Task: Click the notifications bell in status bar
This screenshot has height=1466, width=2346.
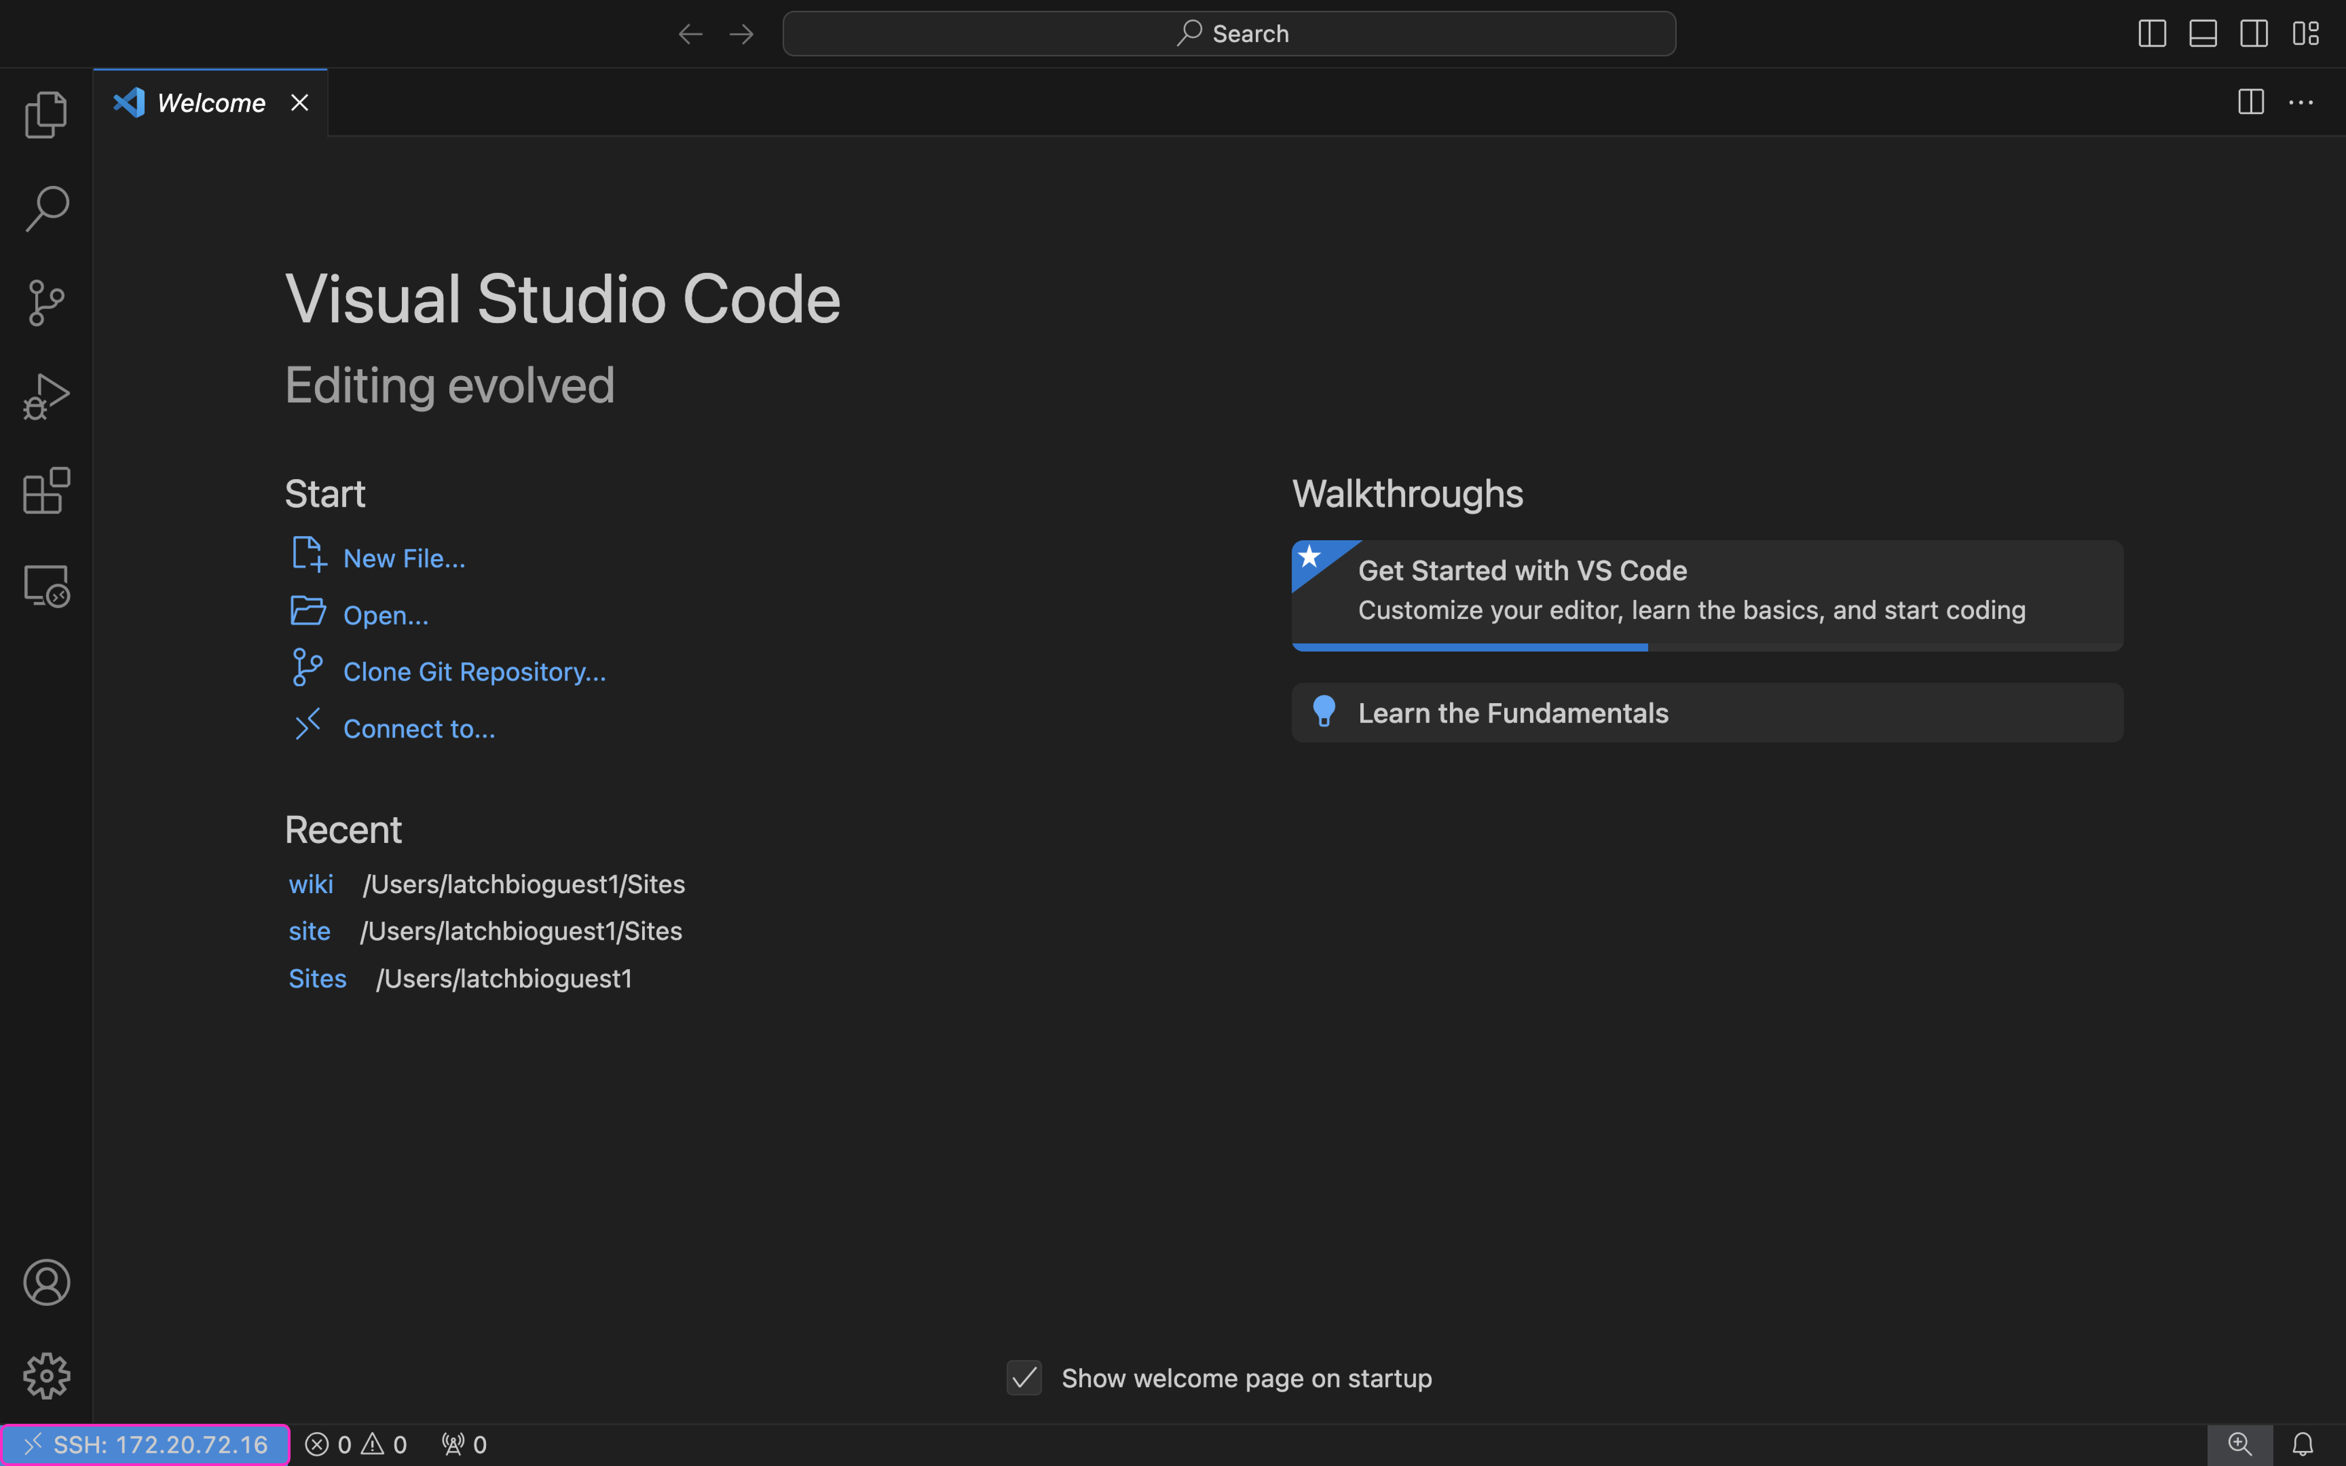Action: 2303,1445
